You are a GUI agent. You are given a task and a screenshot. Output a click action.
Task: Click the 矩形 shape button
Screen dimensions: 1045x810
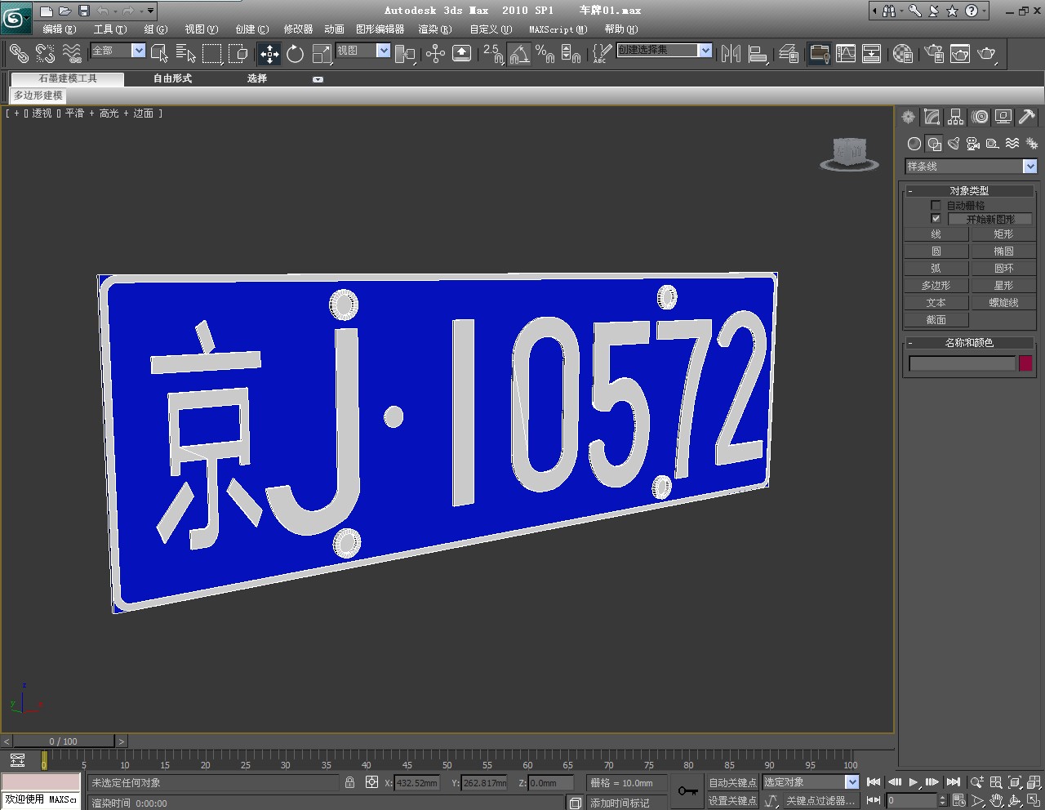[x=1003, y=234]
